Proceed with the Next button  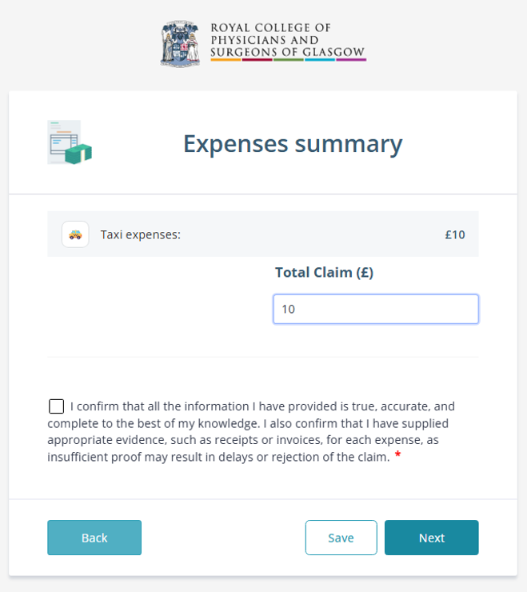[x=432, y=538]
